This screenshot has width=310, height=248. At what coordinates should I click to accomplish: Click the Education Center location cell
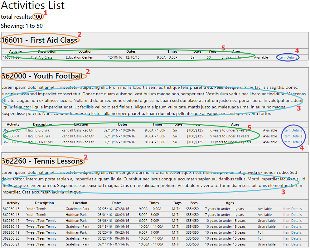point(79,57)
